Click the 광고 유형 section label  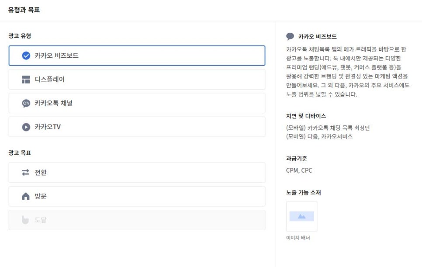(x=20, y=36)
